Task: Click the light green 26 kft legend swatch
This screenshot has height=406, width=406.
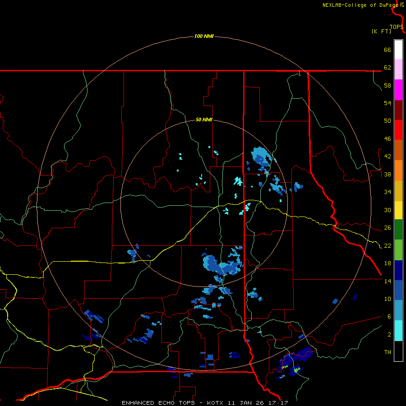Action: [x=398, y=250]
